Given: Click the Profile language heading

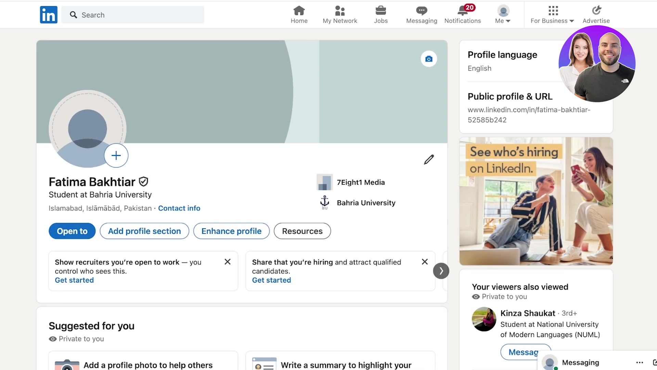Looking at the screenshot, I should [502, 55].
